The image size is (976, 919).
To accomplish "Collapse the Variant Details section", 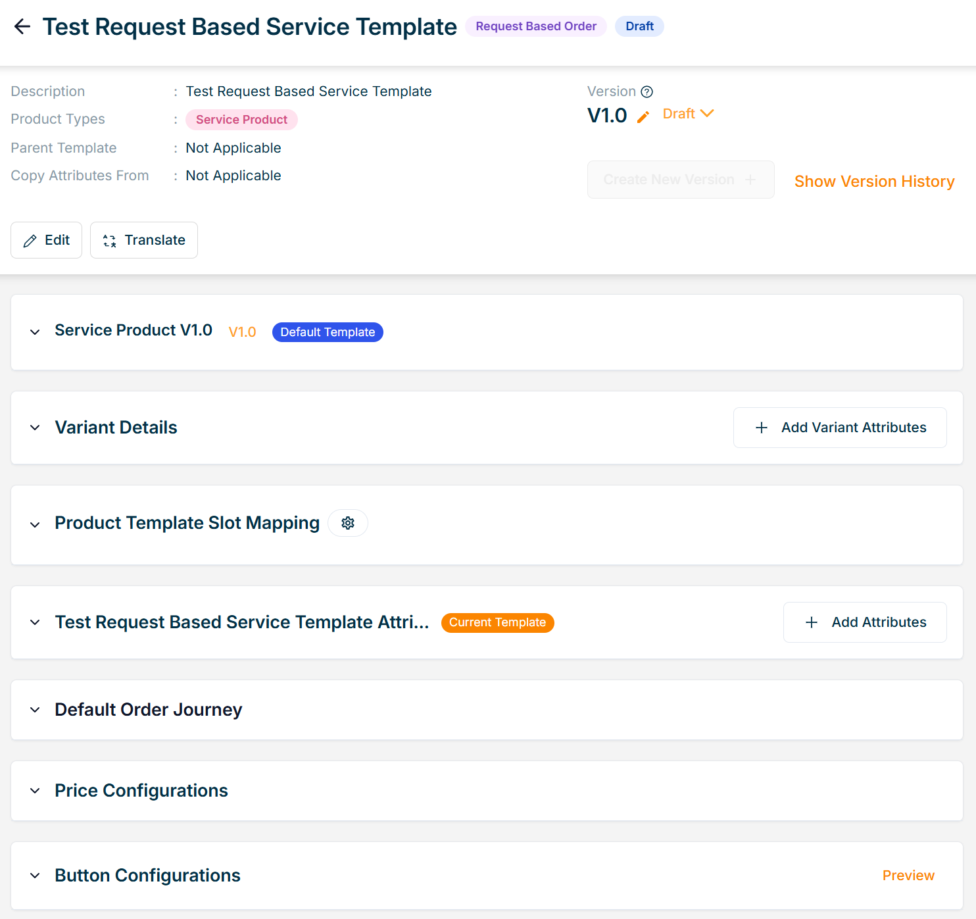I will [35, 428].
